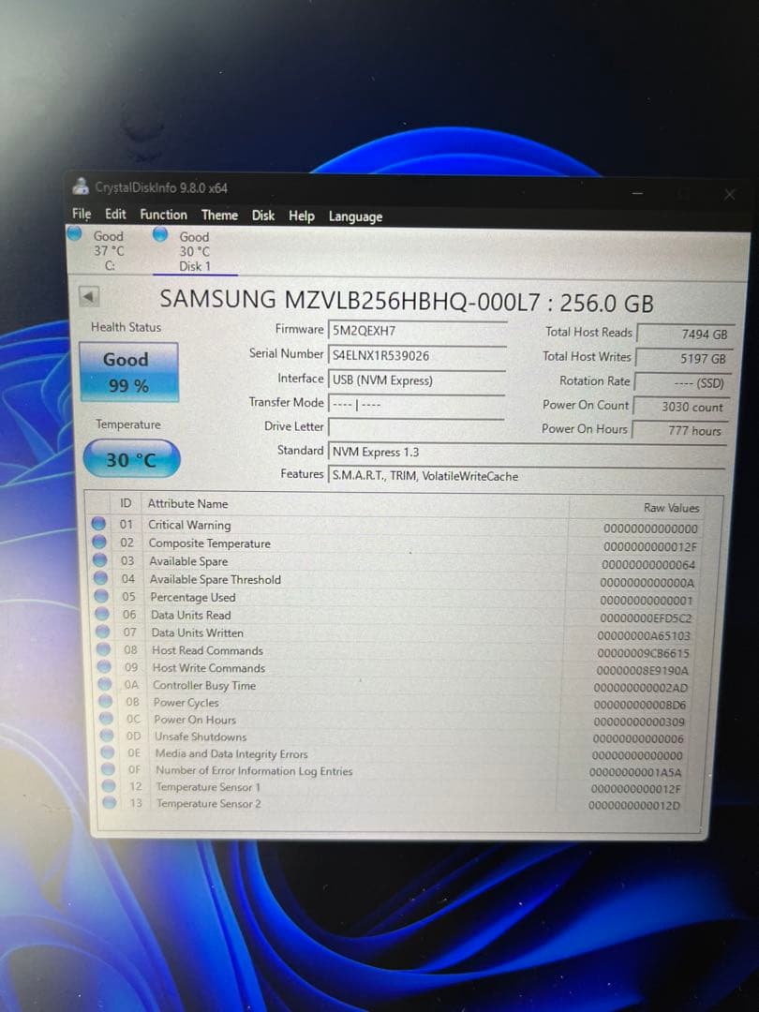759x1012 pixels.
Task: Select the Disk 1 tab
Action: pos(194,252)
